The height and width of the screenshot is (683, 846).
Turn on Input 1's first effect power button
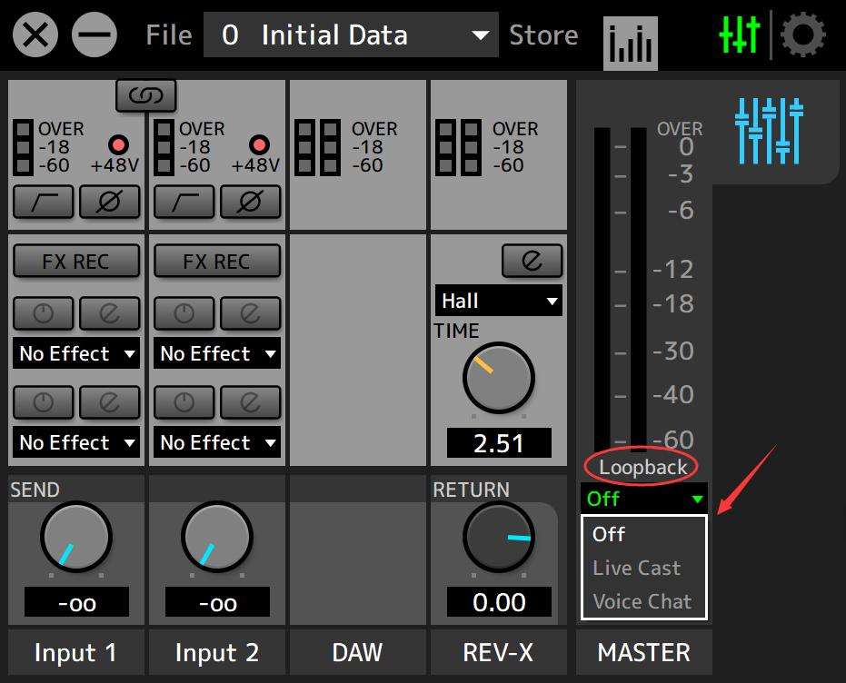(43, 314)
